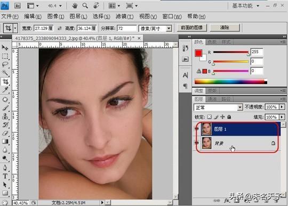Screen dimensions: 288x206
Task: Switch to the 路径 tab
Action: [226, 99]
